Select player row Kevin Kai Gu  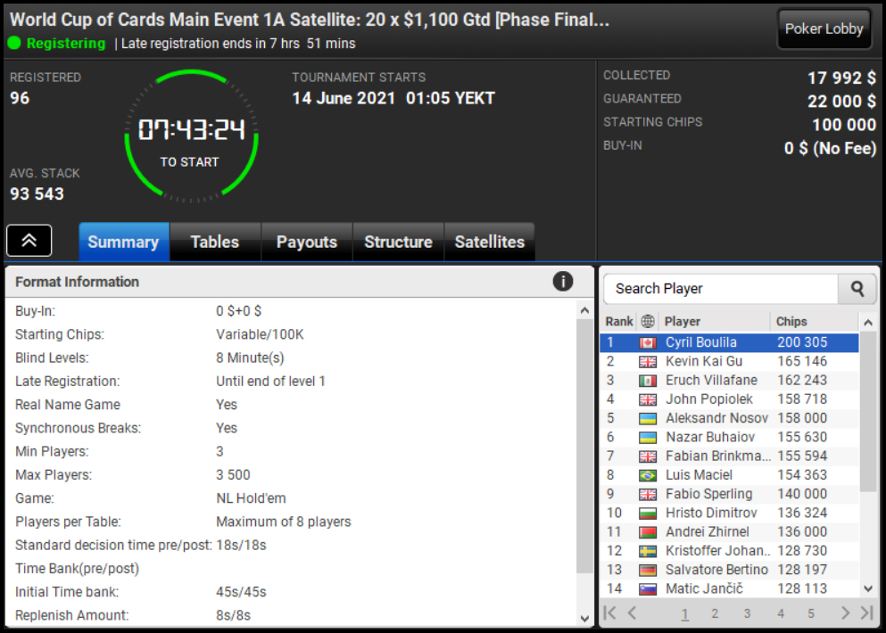click(729, 361)
